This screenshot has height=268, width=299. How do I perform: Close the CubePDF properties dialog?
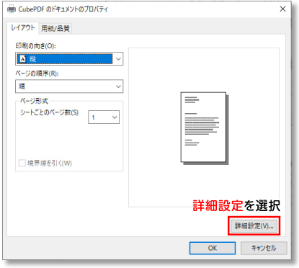point(282,9)
